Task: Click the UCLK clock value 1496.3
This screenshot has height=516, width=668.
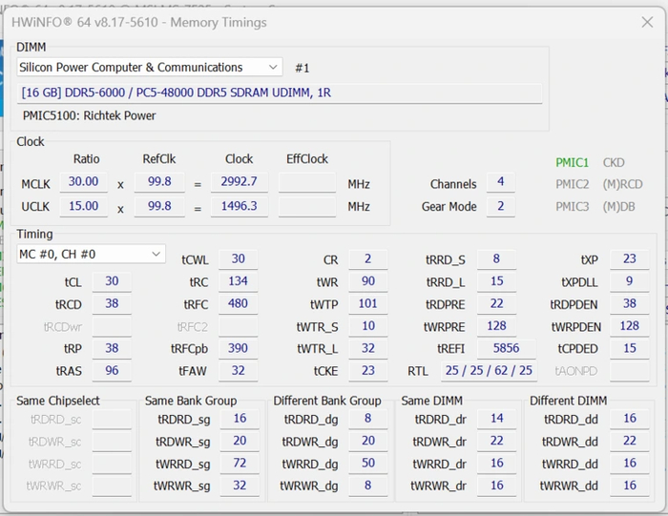Action: (239, 205)
